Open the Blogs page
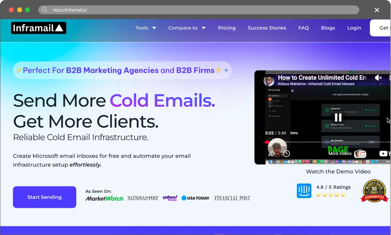 click(x=328, y=28)
